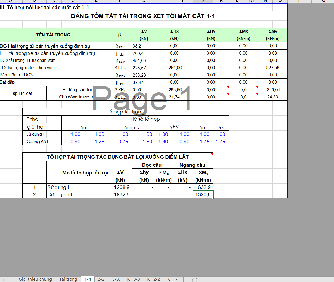Image resolution: width=334 pixels, height=282 pixels.
Task: Click ΣV value 253,20
Action: click(144, 75)
